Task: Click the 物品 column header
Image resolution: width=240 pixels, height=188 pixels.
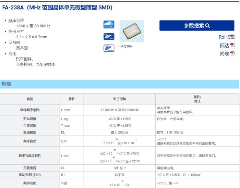Action: 30,99
